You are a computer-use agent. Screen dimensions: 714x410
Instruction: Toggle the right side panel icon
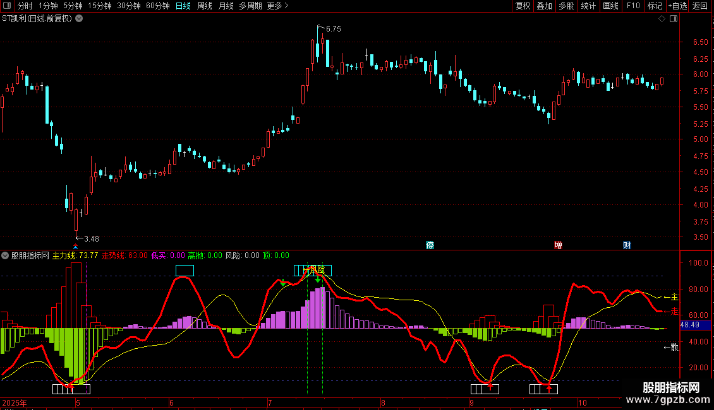point(673,19)
